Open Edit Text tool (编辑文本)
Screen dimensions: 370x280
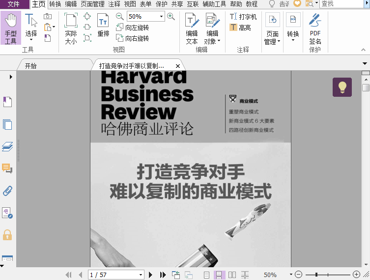tap(192, 29)
